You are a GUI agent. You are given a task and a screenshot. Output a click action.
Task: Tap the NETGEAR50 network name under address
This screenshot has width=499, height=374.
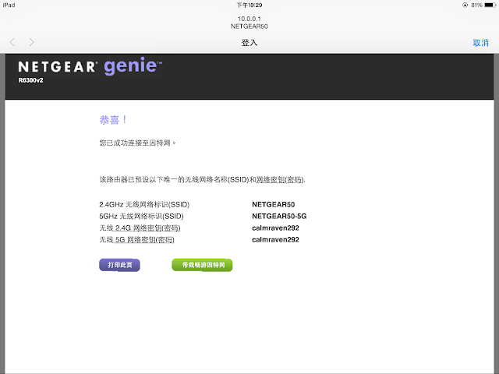click(x=249, y=26)
